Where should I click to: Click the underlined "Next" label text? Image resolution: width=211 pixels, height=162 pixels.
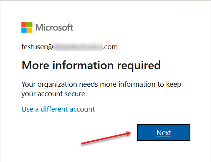coord(164,133)
